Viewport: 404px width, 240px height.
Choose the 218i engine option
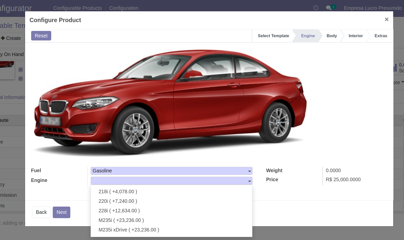click(x=118, y=191)
